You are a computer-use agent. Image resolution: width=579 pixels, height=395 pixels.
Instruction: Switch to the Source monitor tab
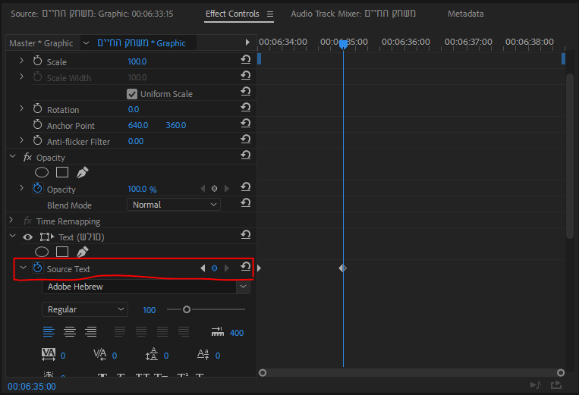92,14
